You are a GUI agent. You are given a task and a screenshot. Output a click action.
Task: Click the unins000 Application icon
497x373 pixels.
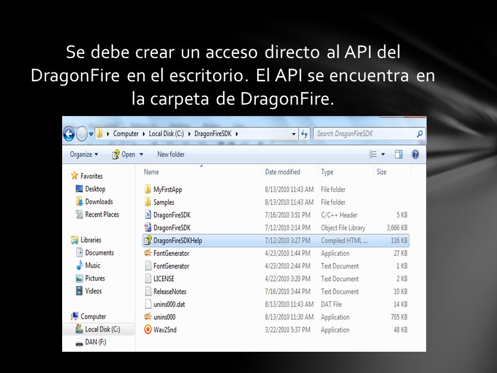(x=148, y=317)
